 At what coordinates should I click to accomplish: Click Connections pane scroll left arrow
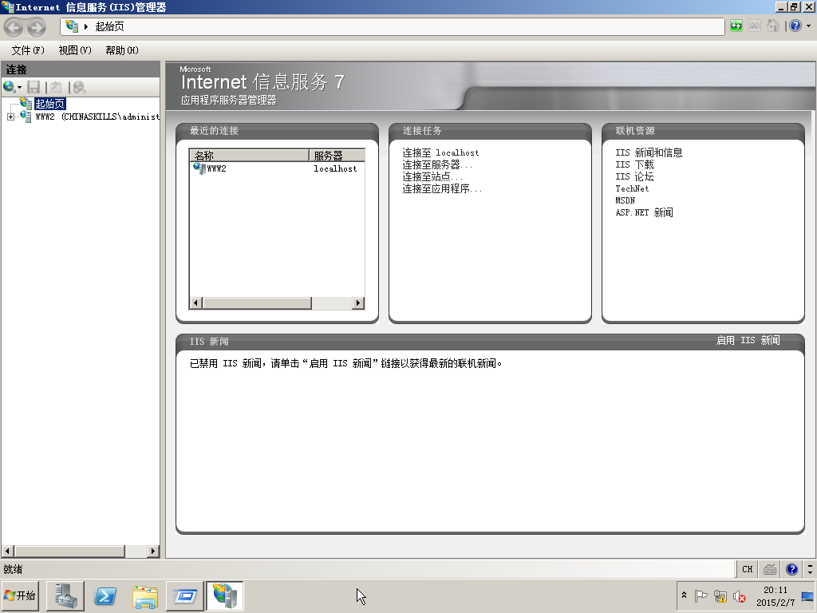(7, 551)
